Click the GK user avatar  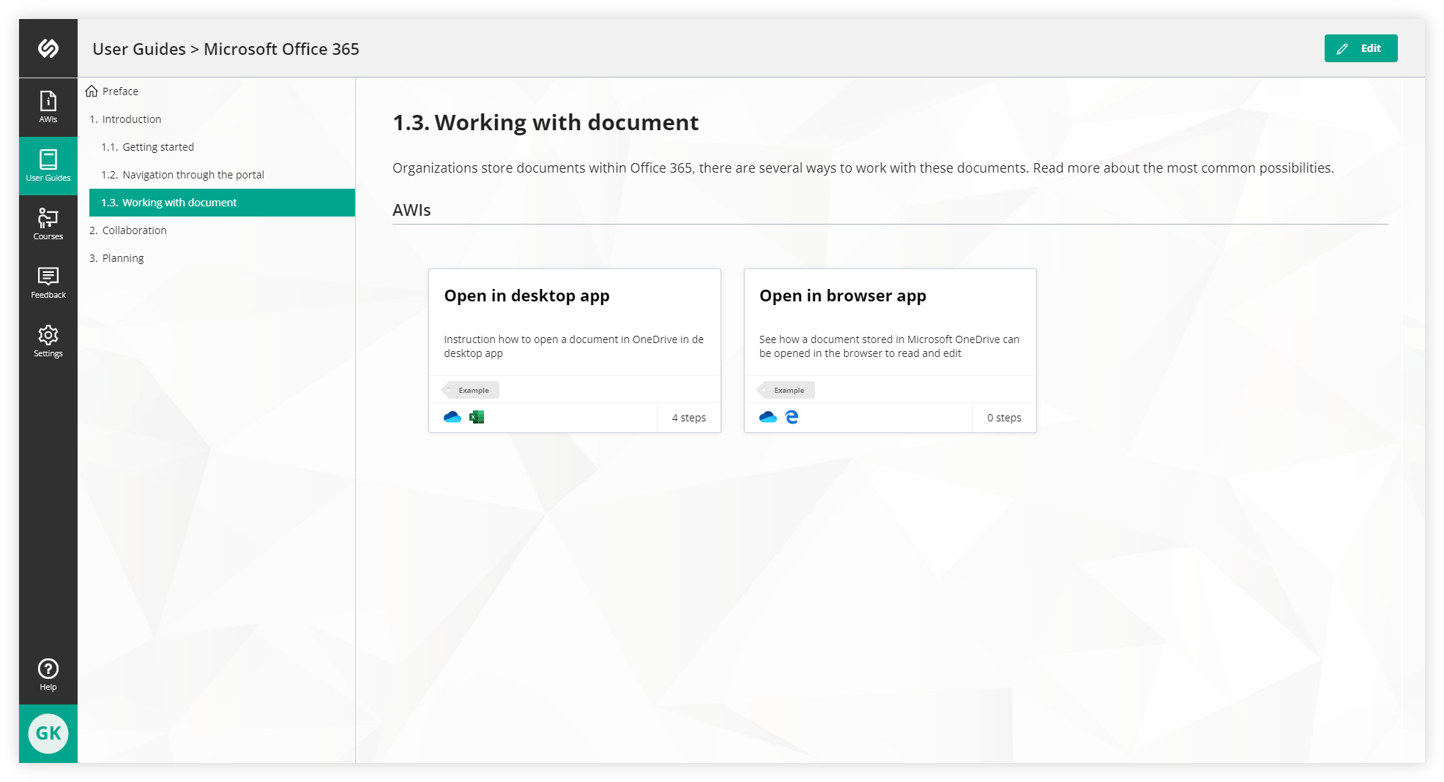point(48,734)
